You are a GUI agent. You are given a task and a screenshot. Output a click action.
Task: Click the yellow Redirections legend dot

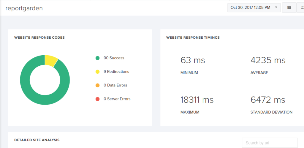[x=97, y=72]
